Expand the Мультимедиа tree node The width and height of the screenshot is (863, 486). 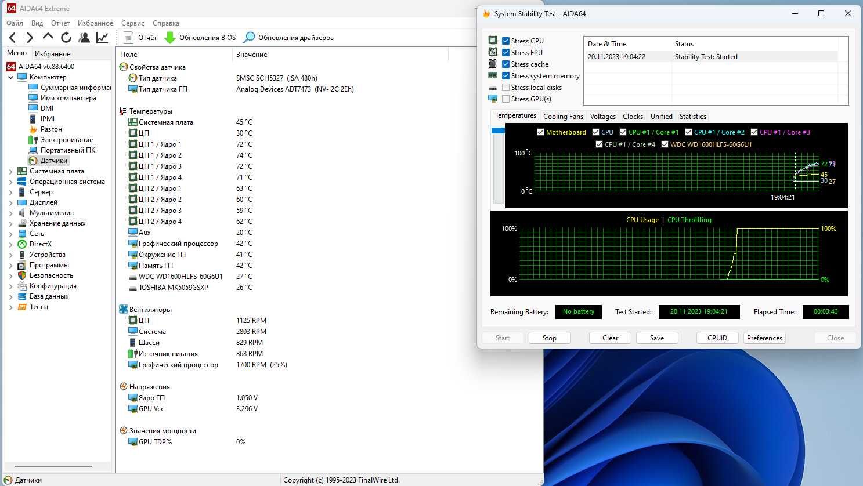pyautogui.click(x=10, y=213)
